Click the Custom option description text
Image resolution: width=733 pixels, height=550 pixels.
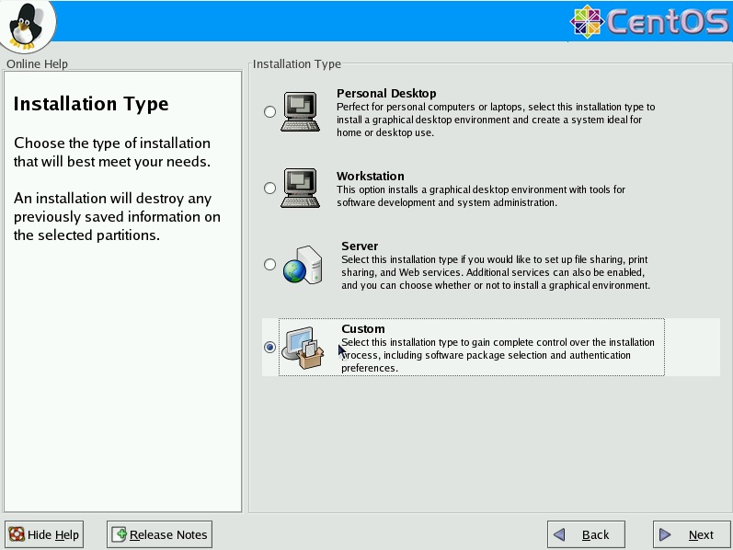click(497, 355)
